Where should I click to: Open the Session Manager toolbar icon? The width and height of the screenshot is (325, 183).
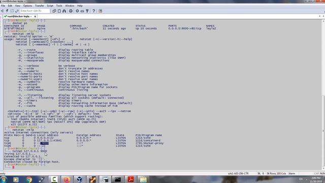click(2, 11)
